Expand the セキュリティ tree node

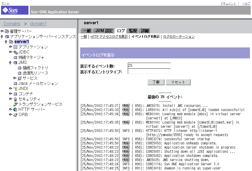(11, 99)
